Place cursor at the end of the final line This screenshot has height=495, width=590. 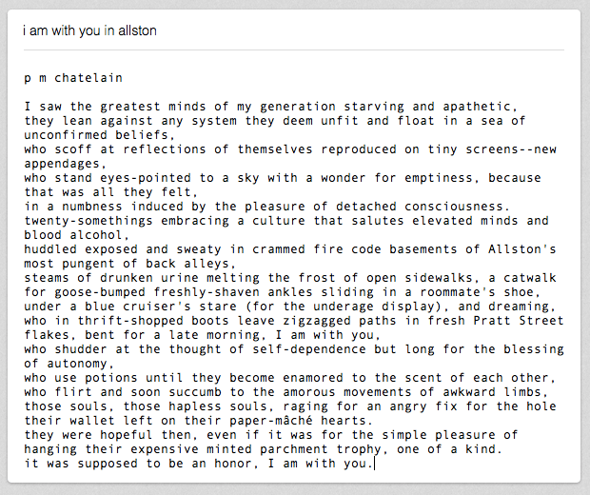point(375,464)
